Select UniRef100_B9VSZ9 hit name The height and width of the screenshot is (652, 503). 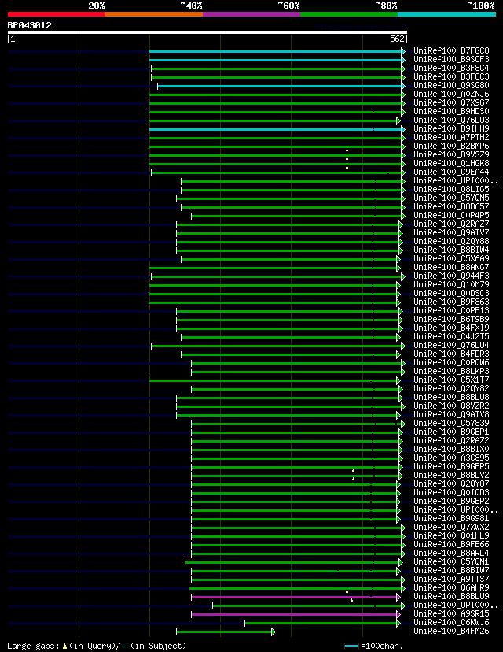point(451,154)
